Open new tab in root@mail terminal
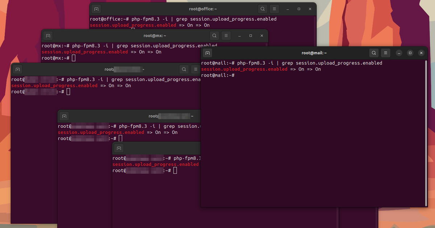Viewport: 435px width, 228px height. pyautogui.click(x=207, y=53)
